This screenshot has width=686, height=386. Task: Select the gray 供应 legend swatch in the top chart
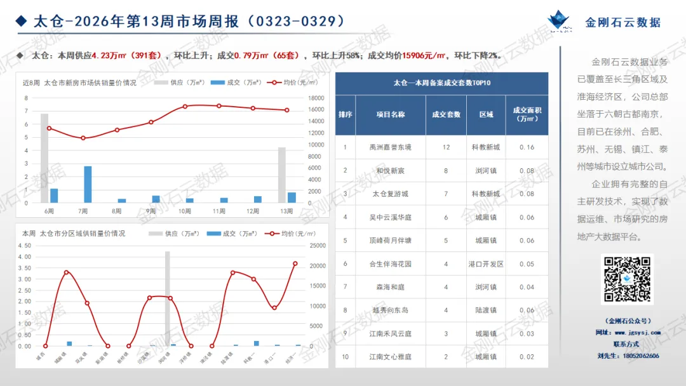click(x=160, y=81)
